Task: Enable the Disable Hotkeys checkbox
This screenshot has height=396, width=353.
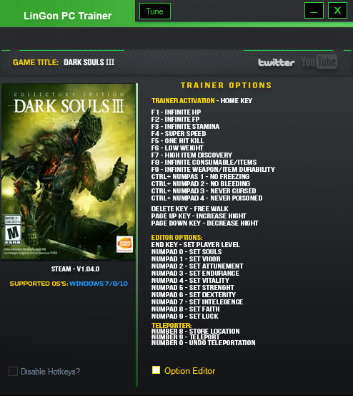Action: point(13,371)
